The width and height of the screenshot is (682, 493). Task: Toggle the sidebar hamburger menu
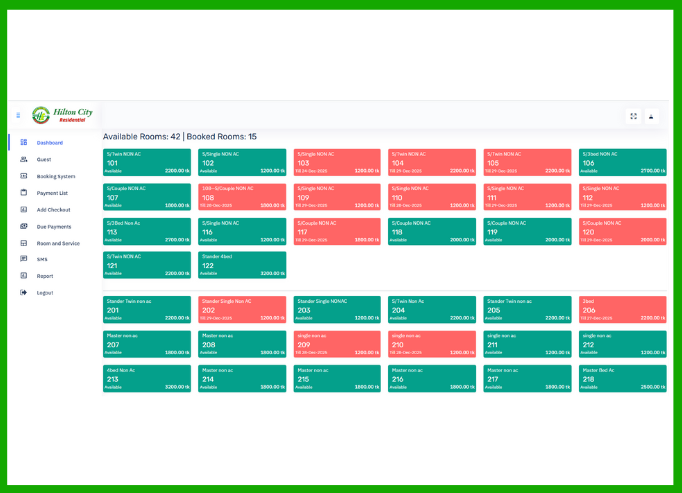[x=18, y=116]
